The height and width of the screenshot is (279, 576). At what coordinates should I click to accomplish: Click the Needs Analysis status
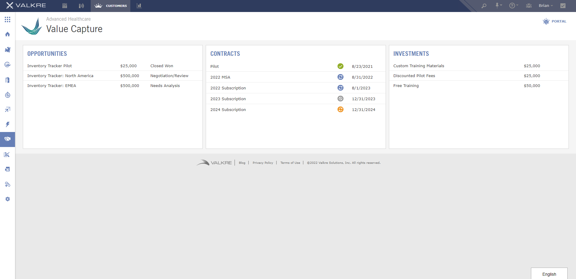coord(165,86)
